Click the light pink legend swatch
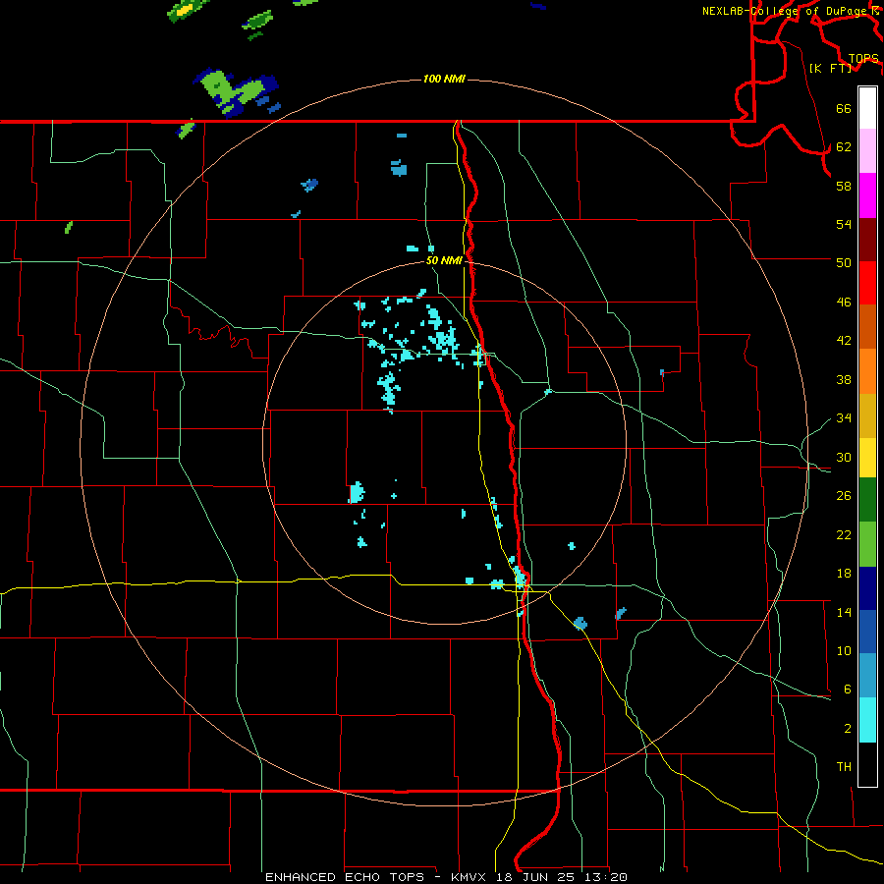 tap(867, 151)
